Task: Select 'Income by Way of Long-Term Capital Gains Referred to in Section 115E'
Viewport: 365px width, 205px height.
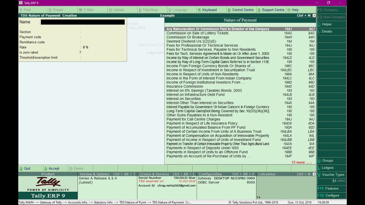Action: 240,62
